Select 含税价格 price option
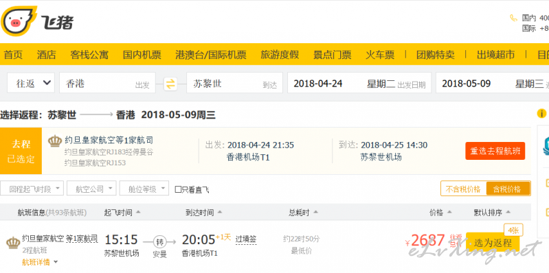549x273 pixels. click(x=508, y=189)
